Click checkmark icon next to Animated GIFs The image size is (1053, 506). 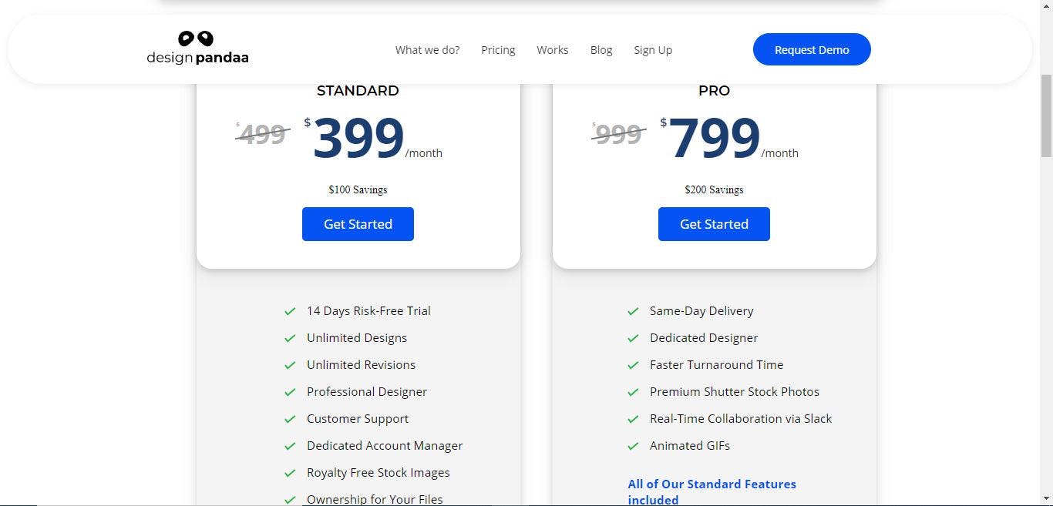(x=633, y=446)
